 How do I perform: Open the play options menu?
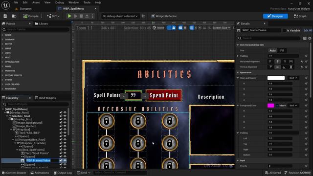[92, 16]
